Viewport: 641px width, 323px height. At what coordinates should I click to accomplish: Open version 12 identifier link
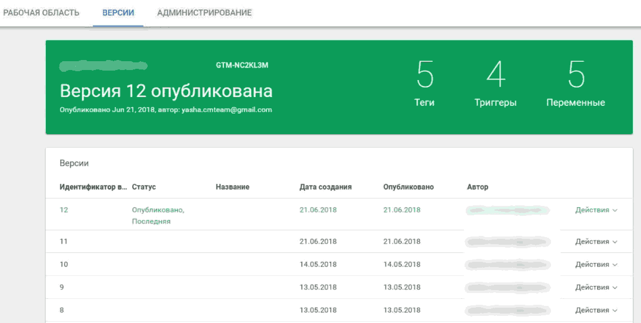pyautogui.click(x=64, y=210)
